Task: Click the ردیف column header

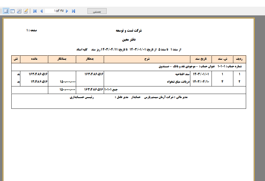Action: pos(239,59)
